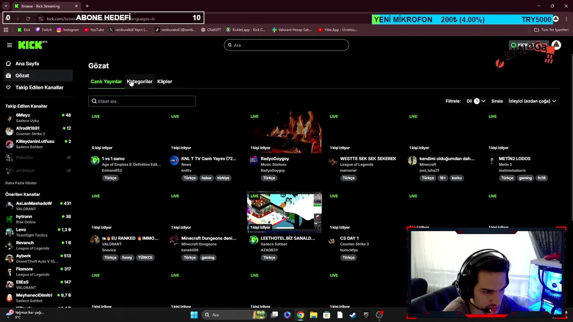Click the Kick logo in the header
573x322 pixels.
[x=33, y=45]
